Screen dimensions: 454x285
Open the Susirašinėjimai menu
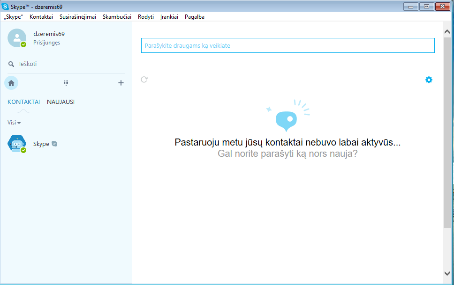coord(77,17)
